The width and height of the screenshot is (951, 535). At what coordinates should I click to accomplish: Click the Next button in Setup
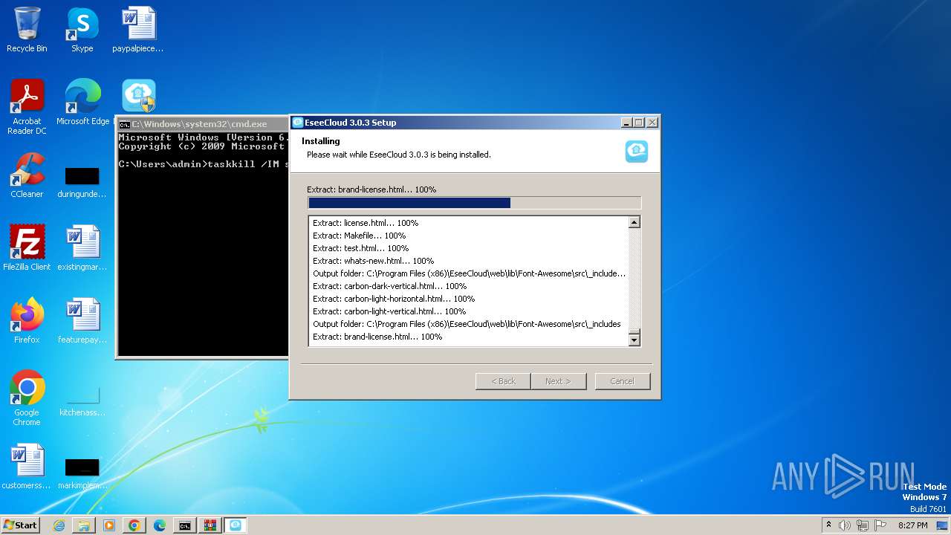click(x=559, y=381)
